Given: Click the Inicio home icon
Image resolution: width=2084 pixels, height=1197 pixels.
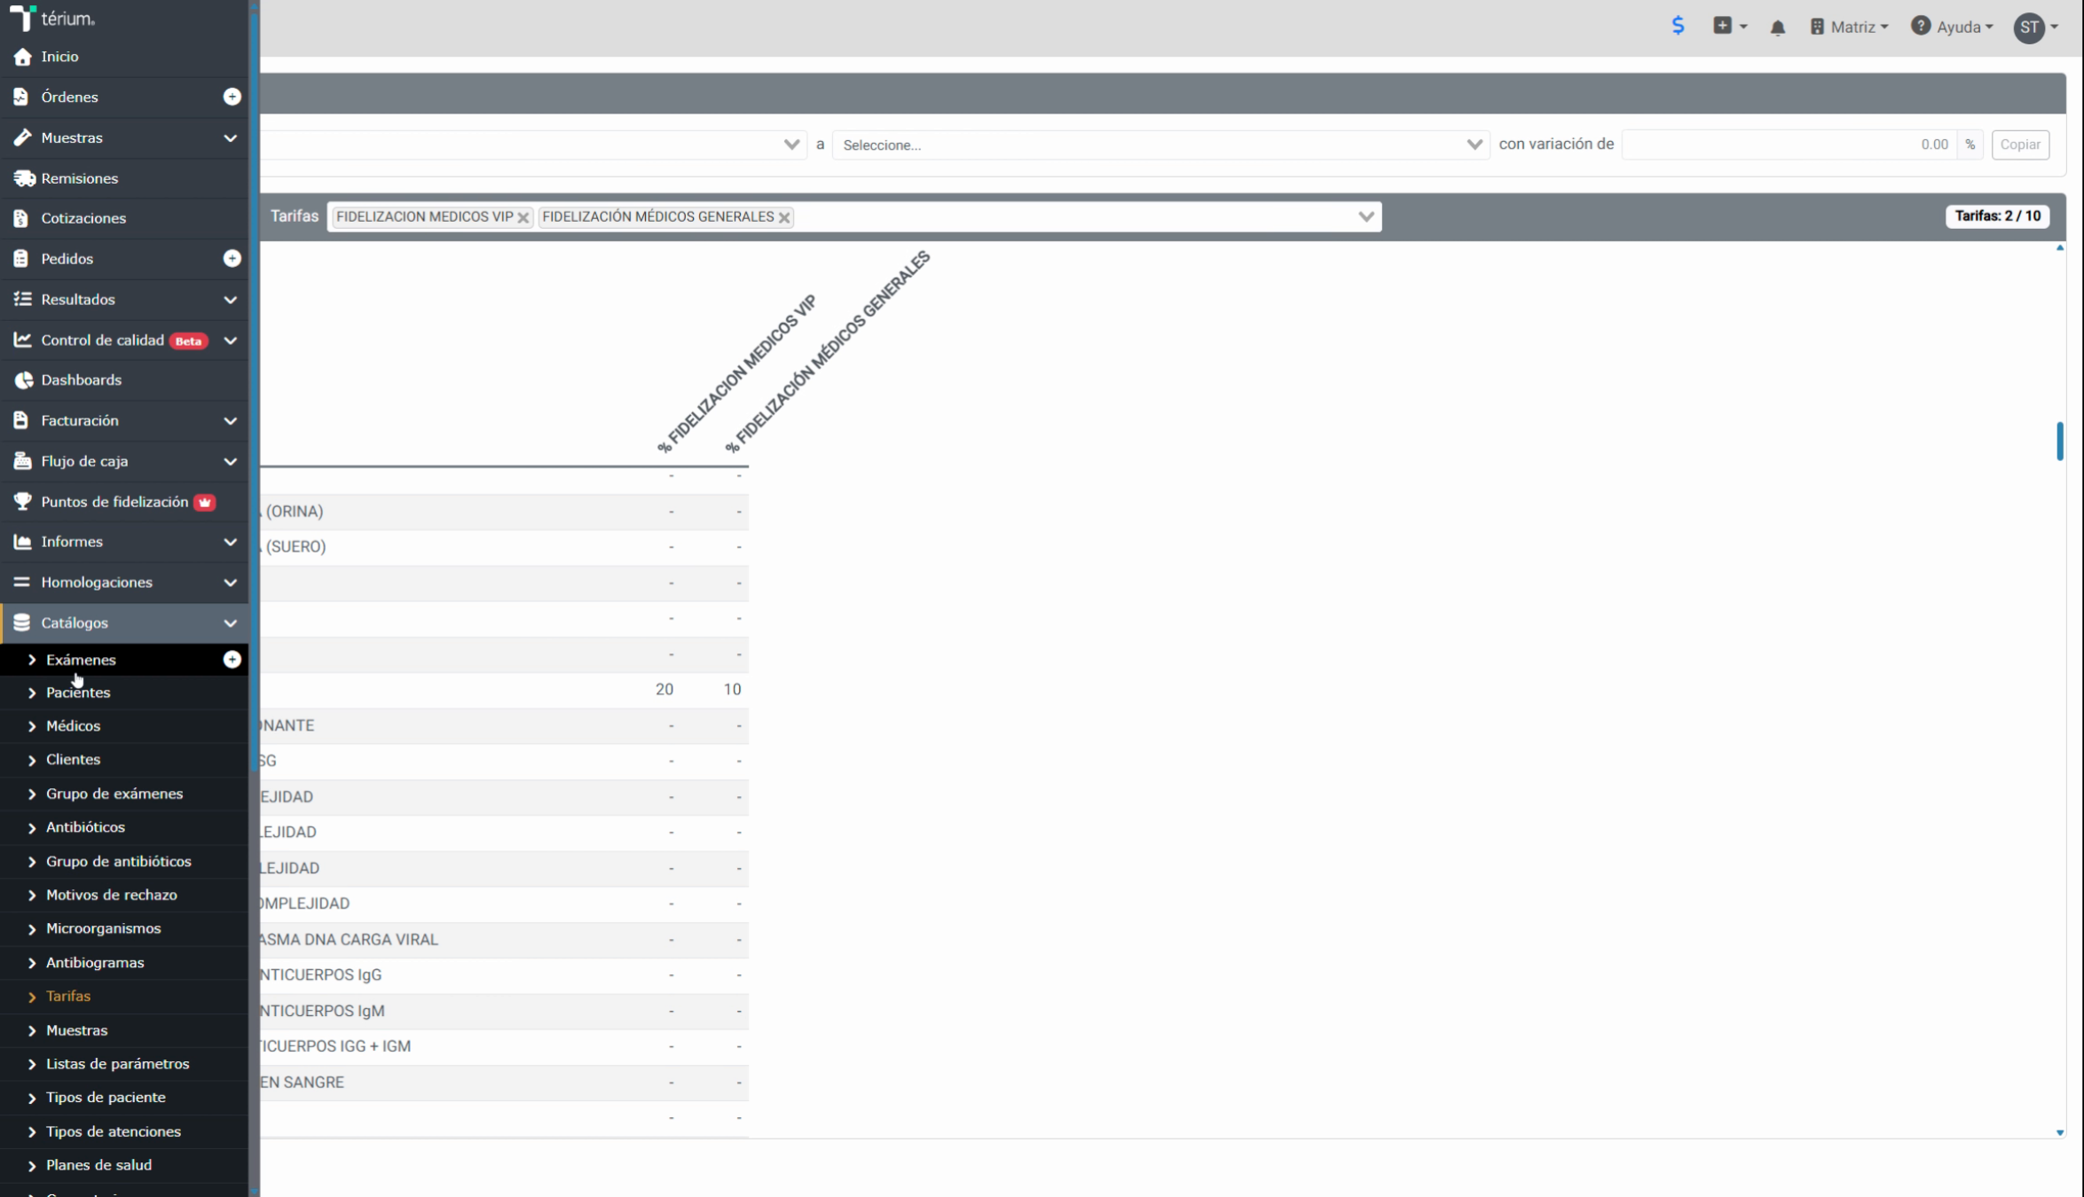Looking at the screenshot, I should coord(23,57).
